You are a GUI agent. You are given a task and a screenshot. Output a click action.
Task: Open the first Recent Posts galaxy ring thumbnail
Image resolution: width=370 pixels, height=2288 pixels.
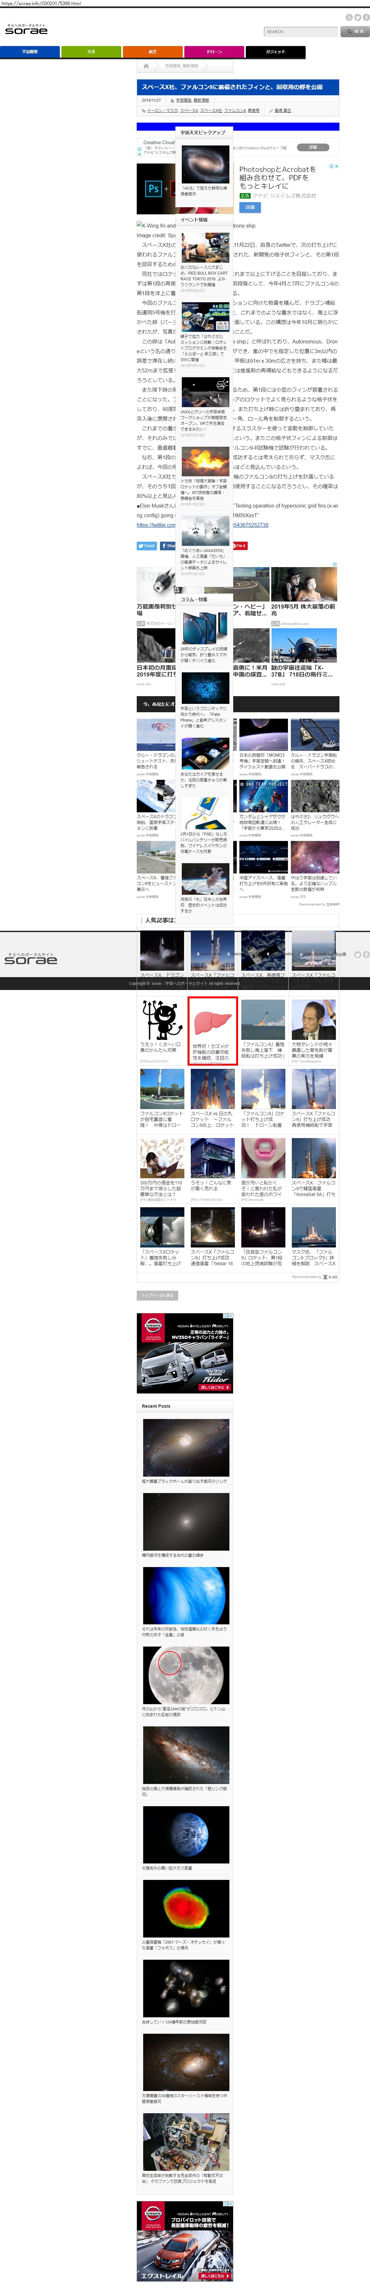click(x=186, y=1448)
